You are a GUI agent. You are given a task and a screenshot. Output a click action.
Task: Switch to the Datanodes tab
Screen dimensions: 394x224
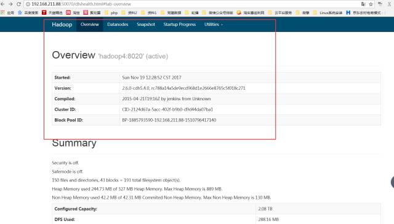point(118,25)
